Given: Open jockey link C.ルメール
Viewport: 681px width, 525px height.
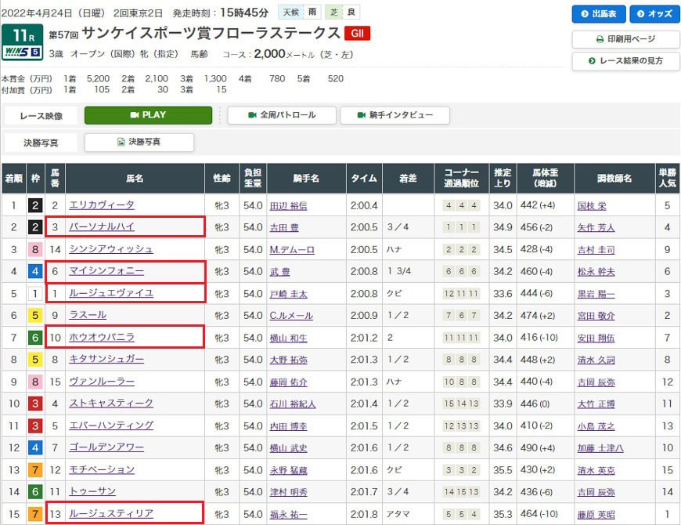Looking at the screenshot, I should click(291, 315).
